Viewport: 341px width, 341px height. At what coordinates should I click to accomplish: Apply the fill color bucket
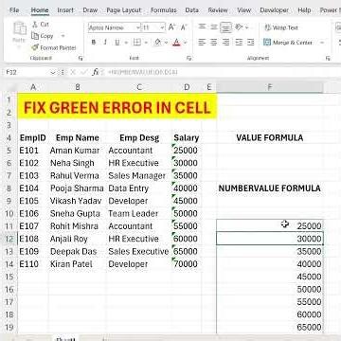pos(158,43)
